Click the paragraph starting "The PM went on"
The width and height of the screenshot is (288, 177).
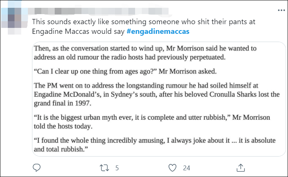156,94
